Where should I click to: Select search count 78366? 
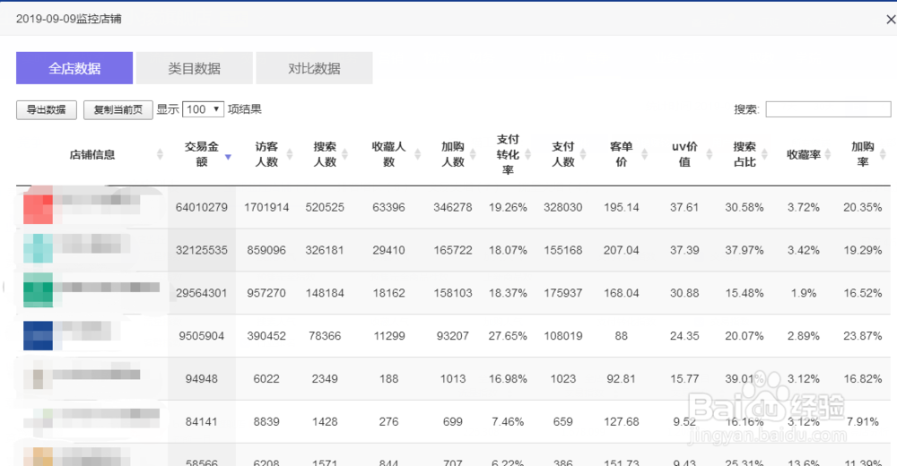325,336
